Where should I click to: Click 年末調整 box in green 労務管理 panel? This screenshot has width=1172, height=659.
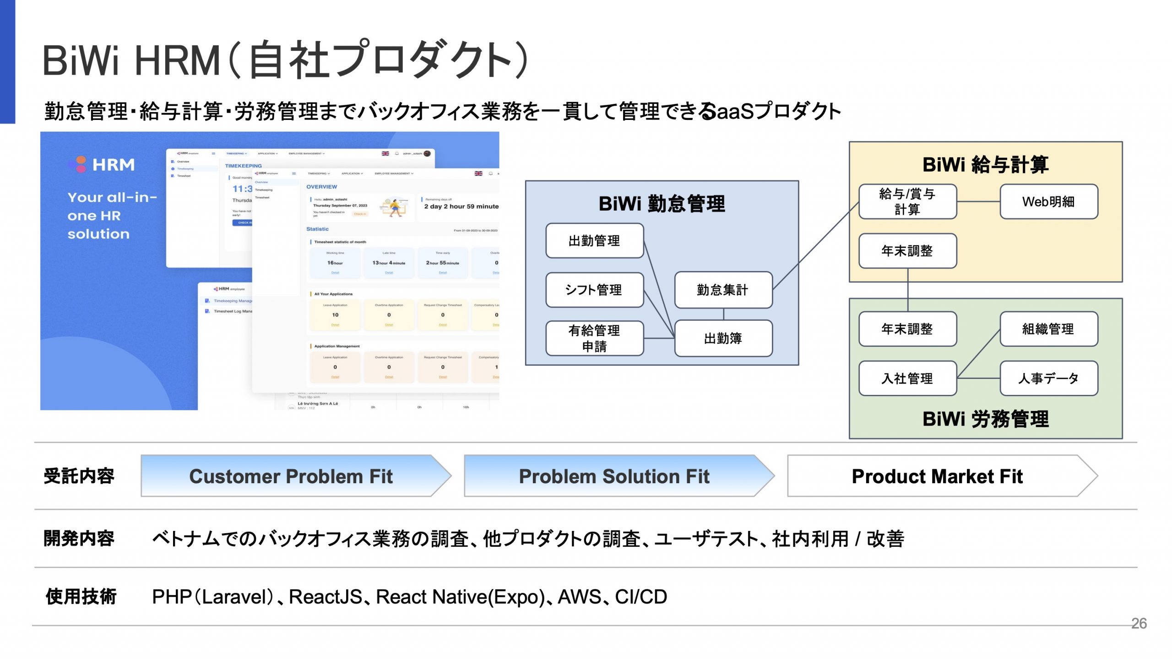click(907, 329)
